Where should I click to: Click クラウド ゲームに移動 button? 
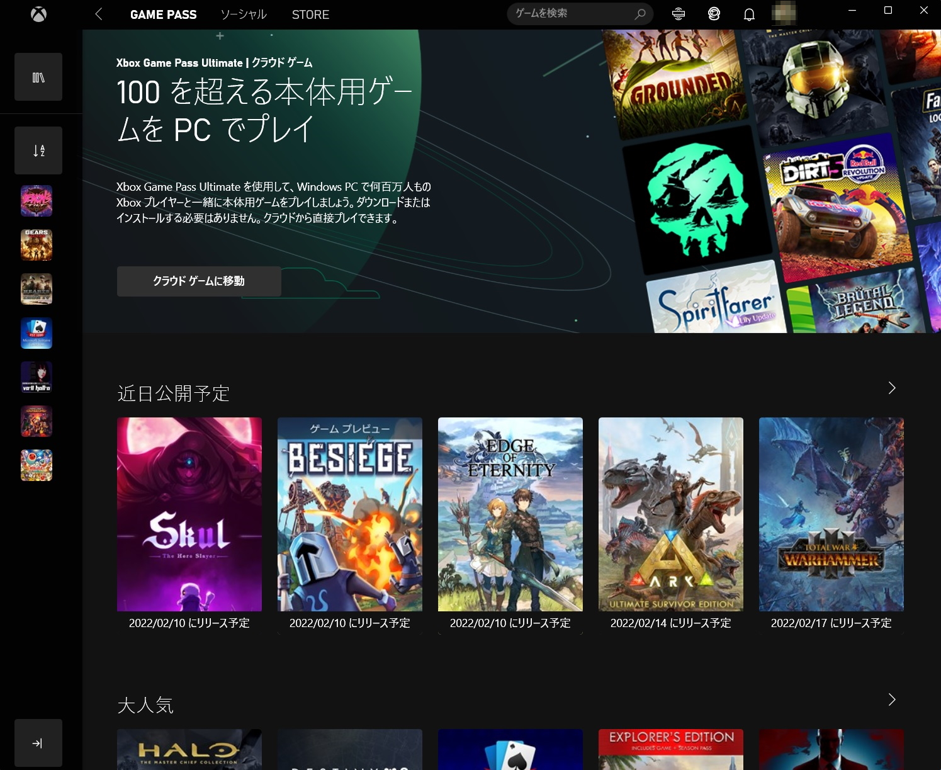click(199, 281)
